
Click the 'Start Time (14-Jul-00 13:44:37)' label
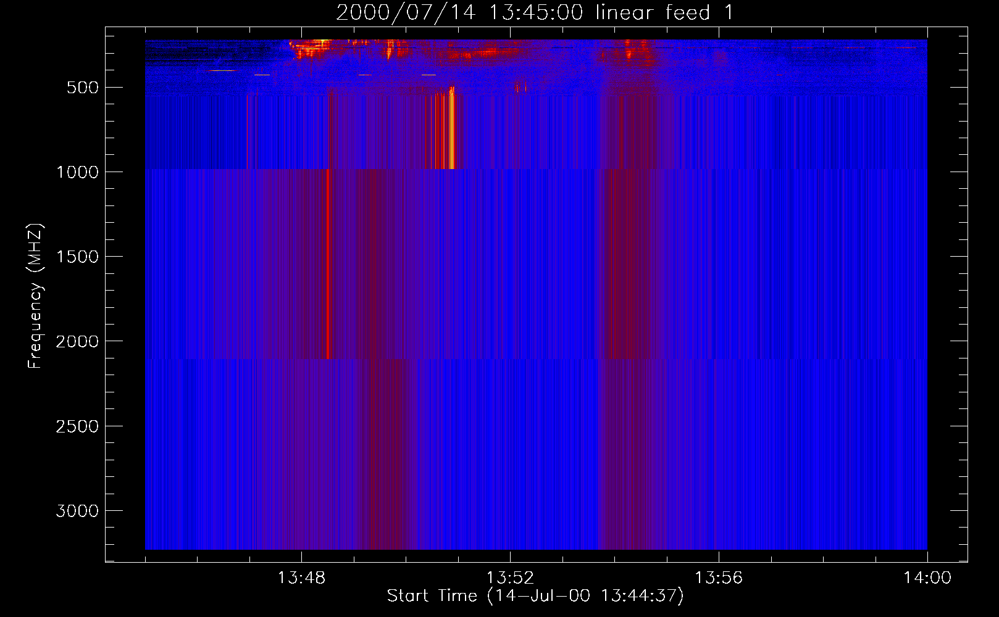pos(535,596)
